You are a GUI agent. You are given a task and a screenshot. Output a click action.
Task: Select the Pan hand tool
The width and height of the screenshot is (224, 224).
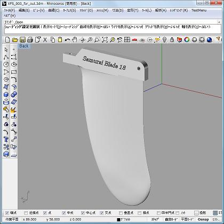[x=75, y=40]
